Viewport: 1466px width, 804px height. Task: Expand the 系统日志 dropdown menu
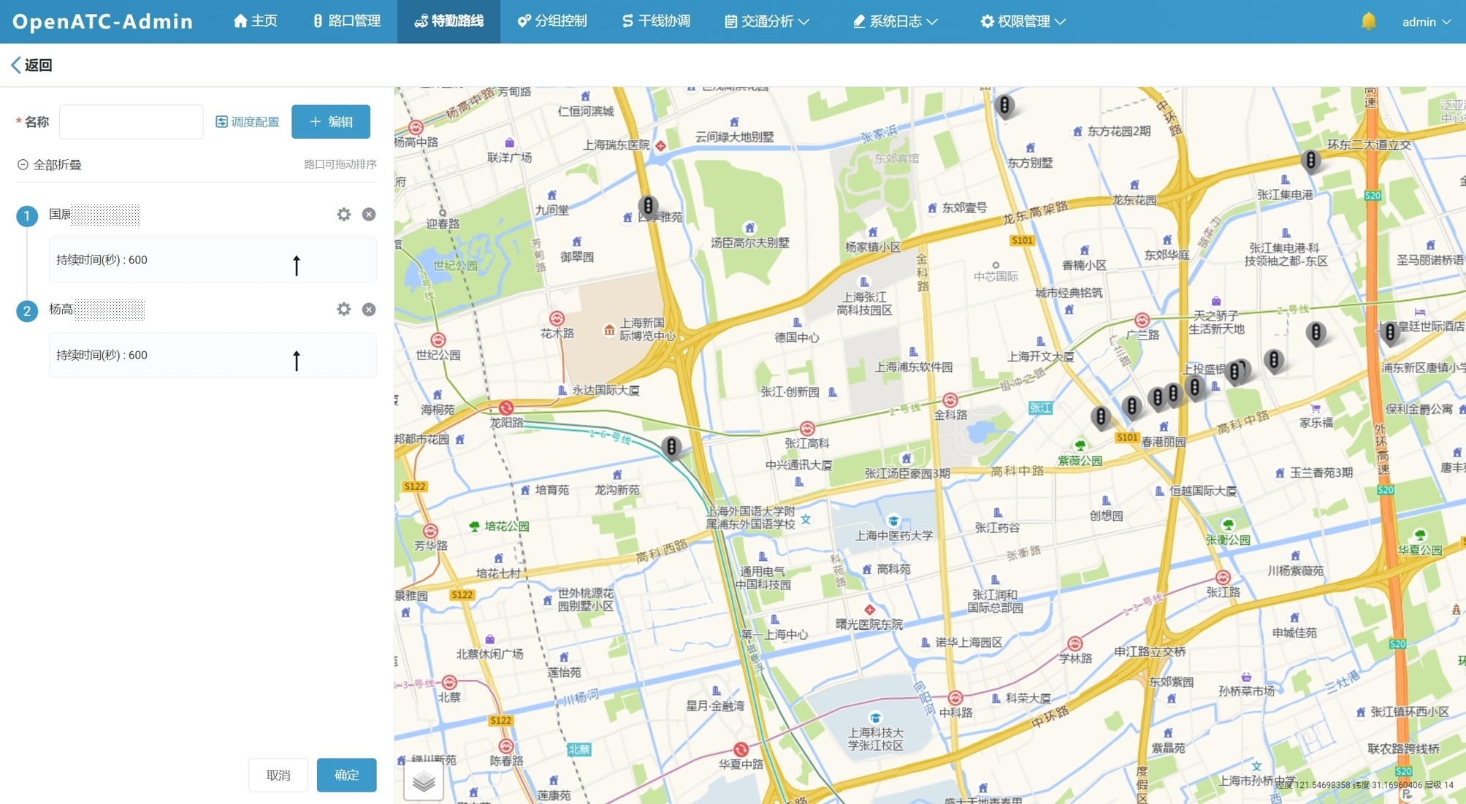[896, 21]
